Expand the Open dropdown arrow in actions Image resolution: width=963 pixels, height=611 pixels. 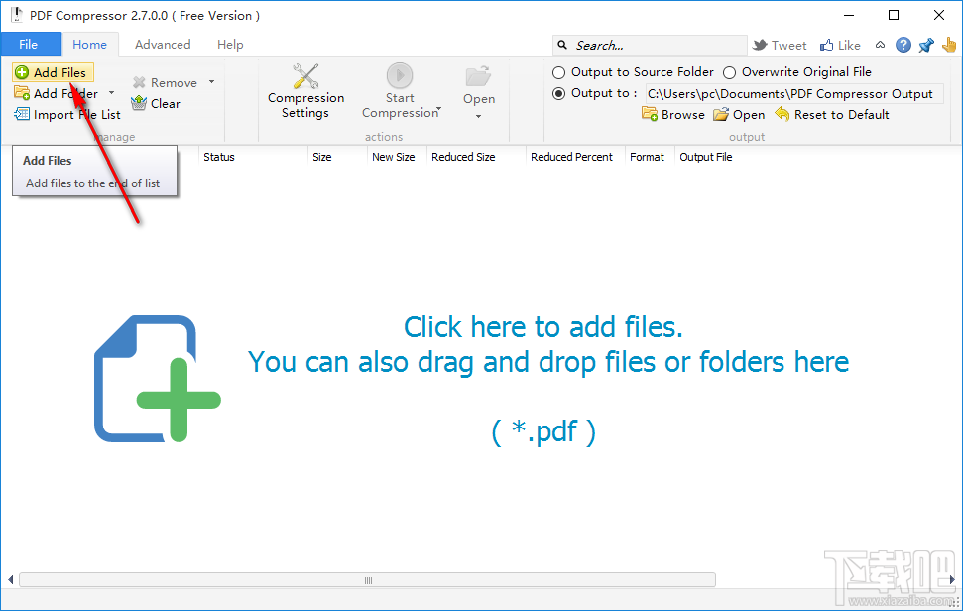(x=478, y=117)
